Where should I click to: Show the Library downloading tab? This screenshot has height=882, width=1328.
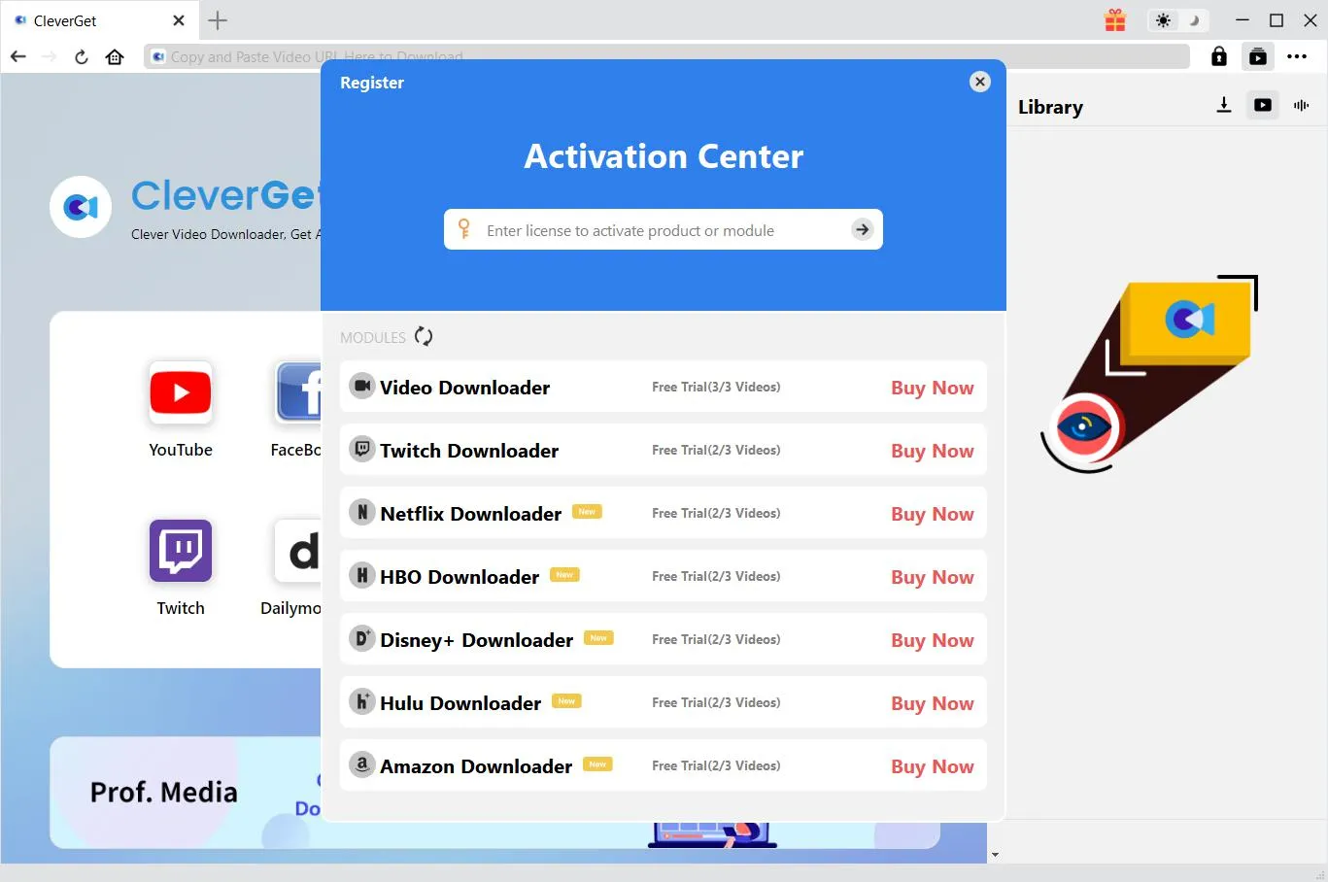1224,106
